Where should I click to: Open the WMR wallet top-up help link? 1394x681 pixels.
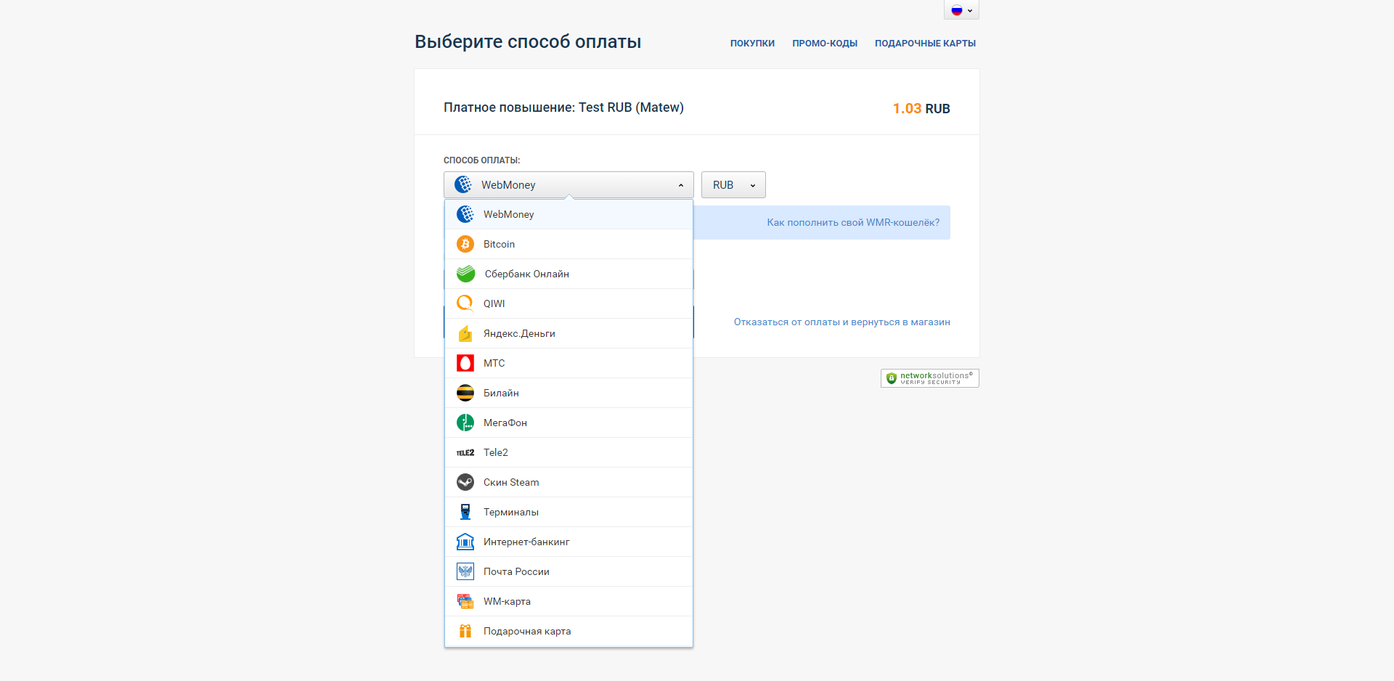[x=853, y=223]
